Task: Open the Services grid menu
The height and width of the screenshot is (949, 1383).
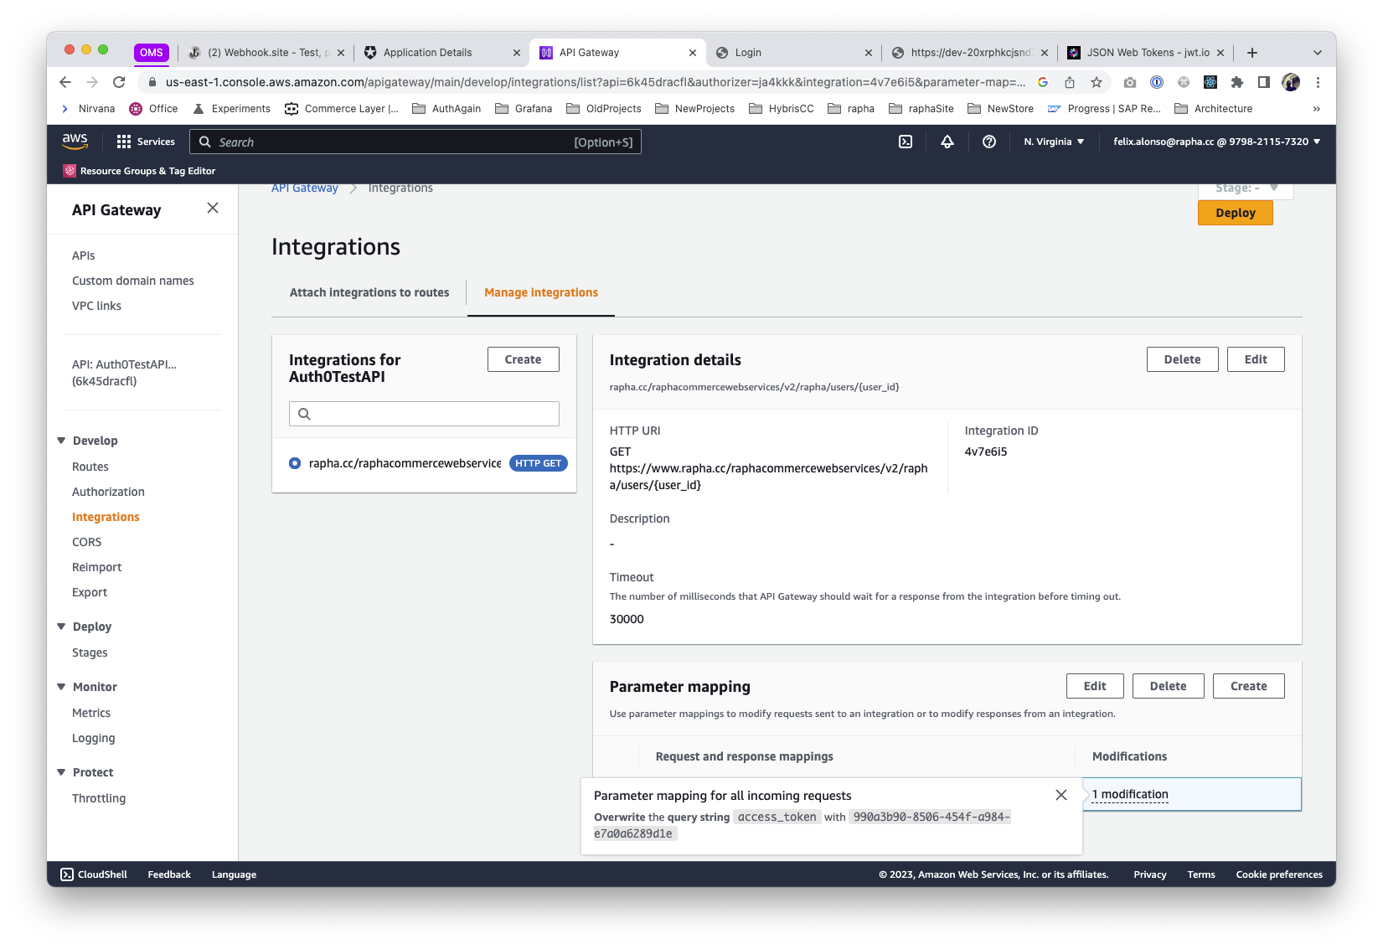Action: (146, 142)
